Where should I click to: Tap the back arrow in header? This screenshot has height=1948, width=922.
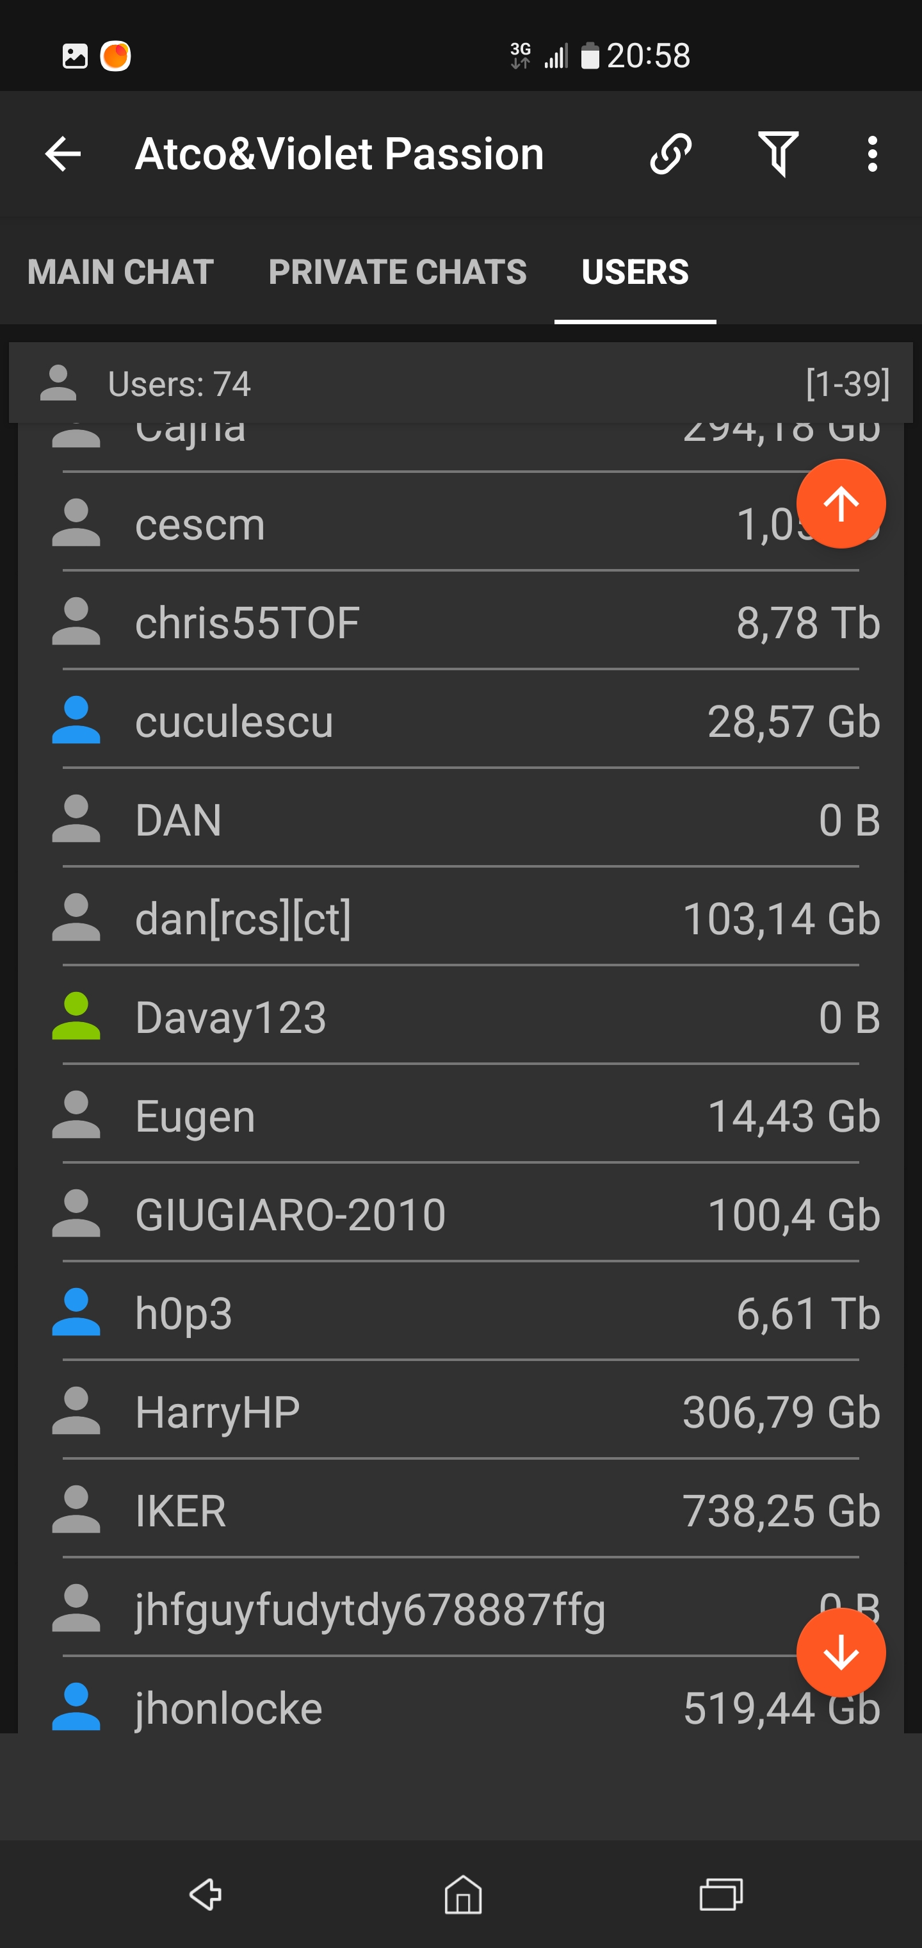pos(63,154)
